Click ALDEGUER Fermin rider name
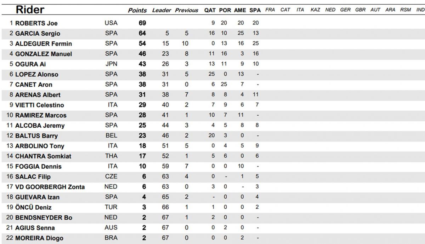 (x=44, y=44)
